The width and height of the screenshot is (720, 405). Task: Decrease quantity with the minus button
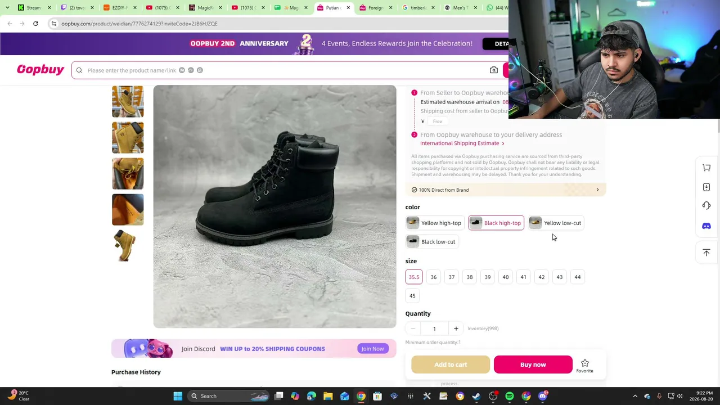pyautogui.click(x=413, y=328)
